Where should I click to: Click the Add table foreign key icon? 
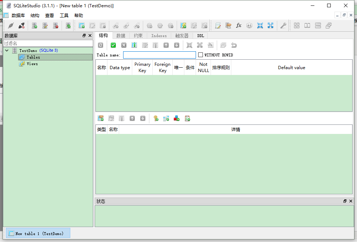point(166,118)
